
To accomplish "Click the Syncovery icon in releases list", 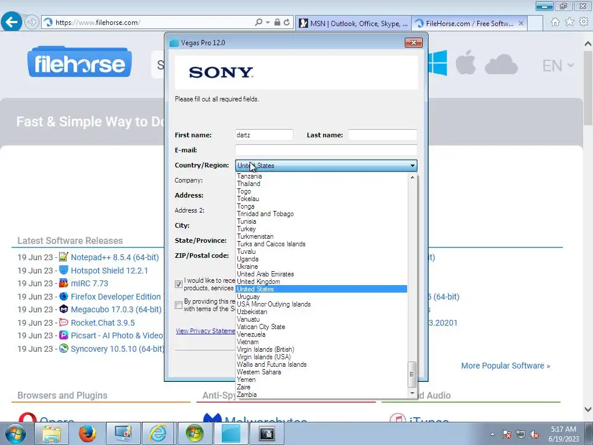I will (x=64, y=348).
